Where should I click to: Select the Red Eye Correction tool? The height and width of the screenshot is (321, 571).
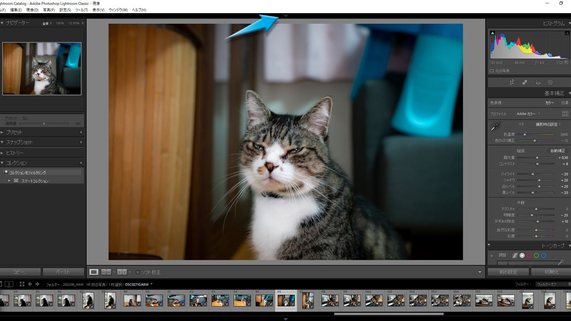point(538,83)
